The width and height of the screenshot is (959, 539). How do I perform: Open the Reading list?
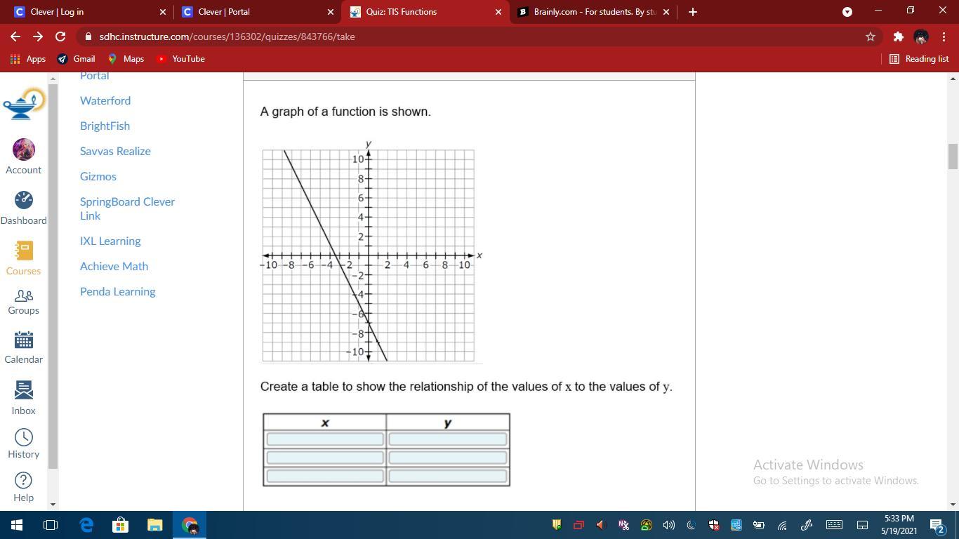point(919,59)
